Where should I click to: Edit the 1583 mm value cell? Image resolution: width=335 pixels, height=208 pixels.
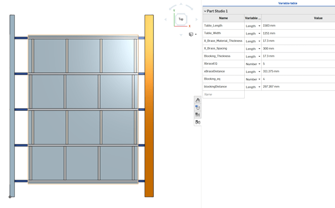(x=298, y=26)
